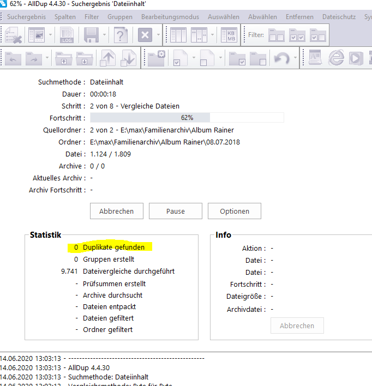Click the Internet Explorer icon
This screenshot has width=372, height=386.
(337, 58)
